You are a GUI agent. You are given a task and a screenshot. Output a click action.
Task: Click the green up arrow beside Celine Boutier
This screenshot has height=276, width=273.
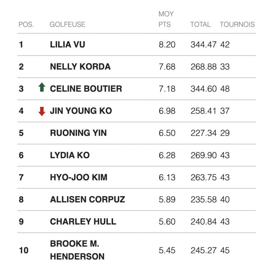click(x=42, y=87)
